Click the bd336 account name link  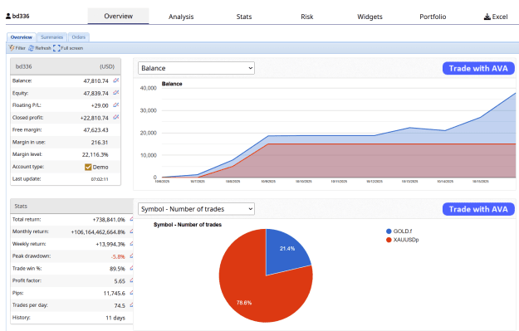[x=21, y=16]
